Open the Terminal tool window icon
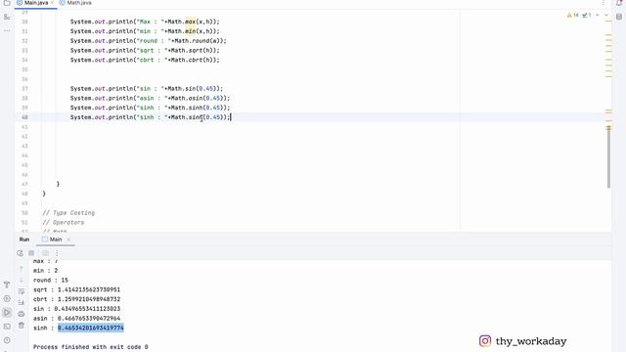Viewport: 626px width, 352px height. pyautogui.click(x=7, y=327)
